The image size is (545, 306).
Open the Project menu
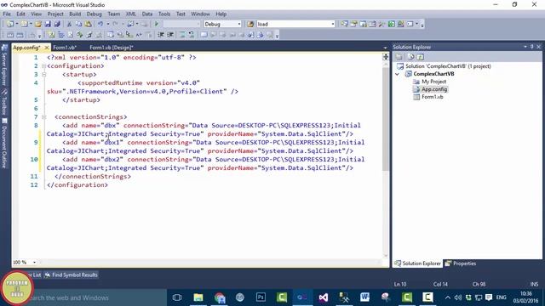[x=55, y=14]
